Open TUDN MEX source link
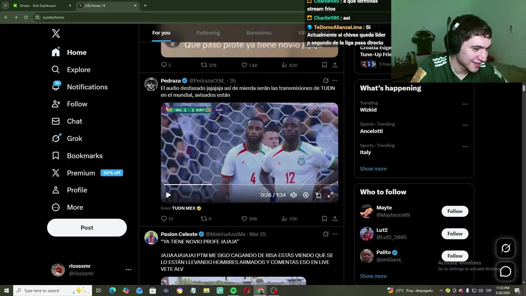Image resolution: width=526 pixels, height=296 pixels. pyautogui.click(x=187, y=208)
